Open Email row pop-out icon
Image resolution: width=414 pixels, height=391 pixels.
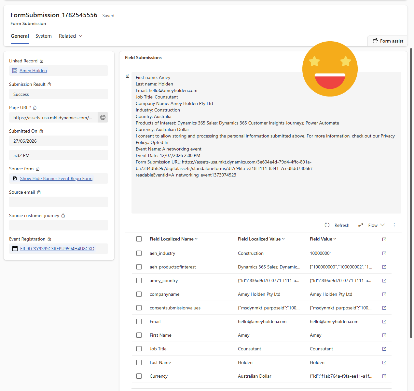(x=384, y=321)
